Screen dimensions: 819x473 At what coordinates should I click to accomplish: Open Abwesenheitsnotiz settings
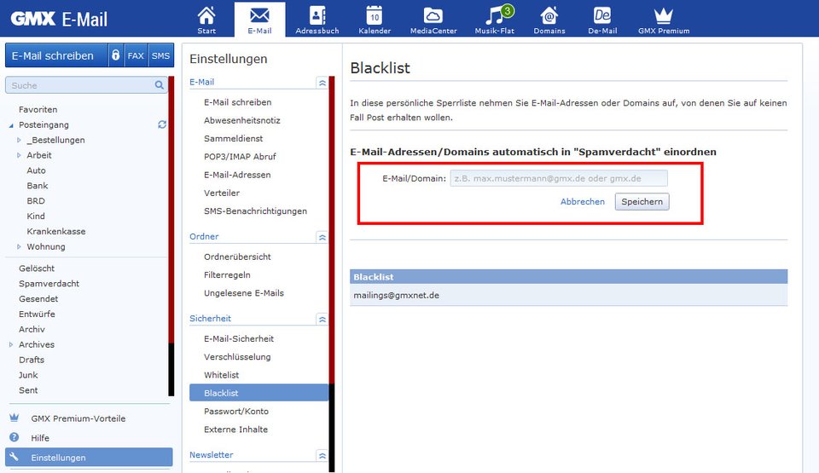pos(241,120)
